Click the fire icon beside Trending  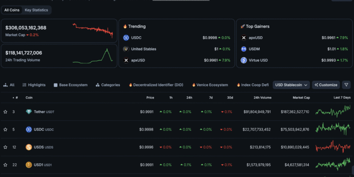click(x=125, y=26)
